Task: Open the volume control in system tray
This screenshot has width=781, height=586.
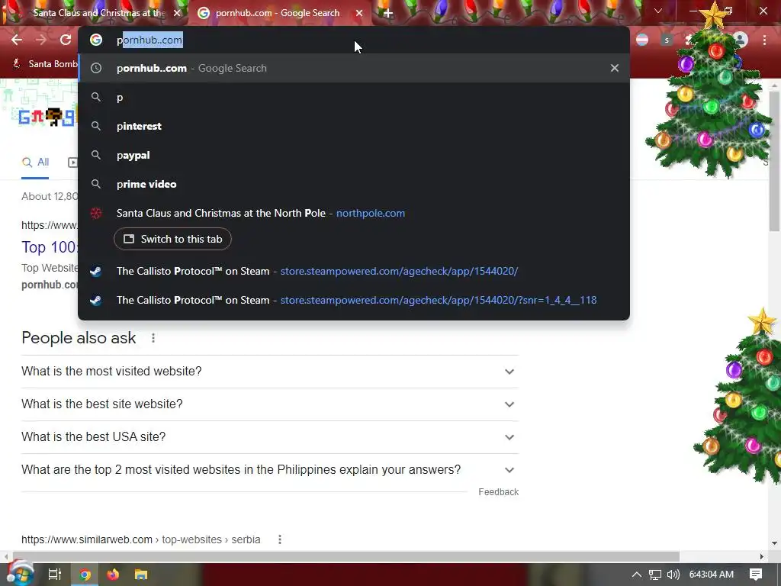Action: 673,575
